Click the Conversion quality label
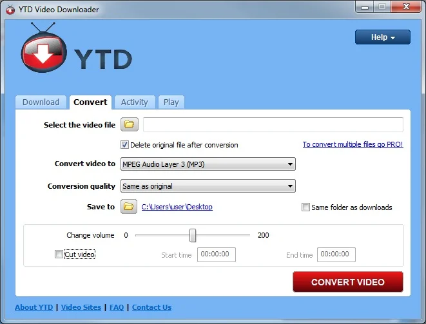 tap(81, 186)
